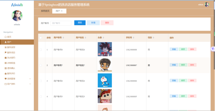The width and height of the screenshot is (215, 111).
Task: Expand the 系统管理 submenu chevron
Action: click(x=30, y=79)
